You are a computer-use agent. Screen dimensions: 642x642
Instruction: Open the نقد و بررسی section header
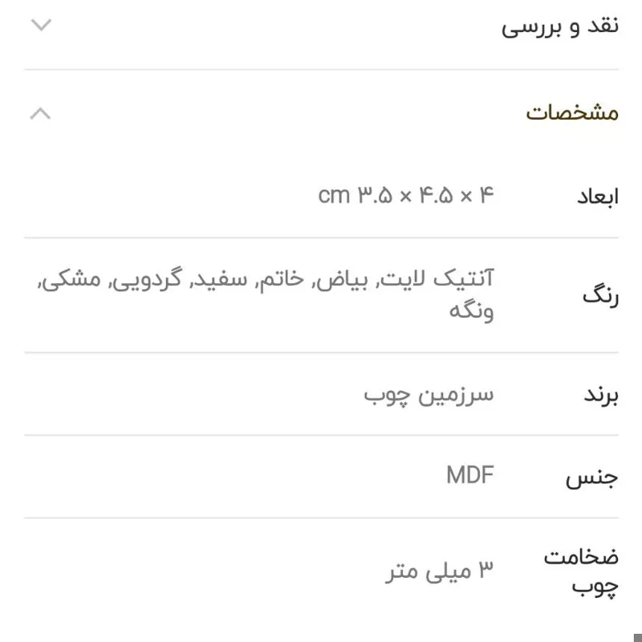click(560, 26)
